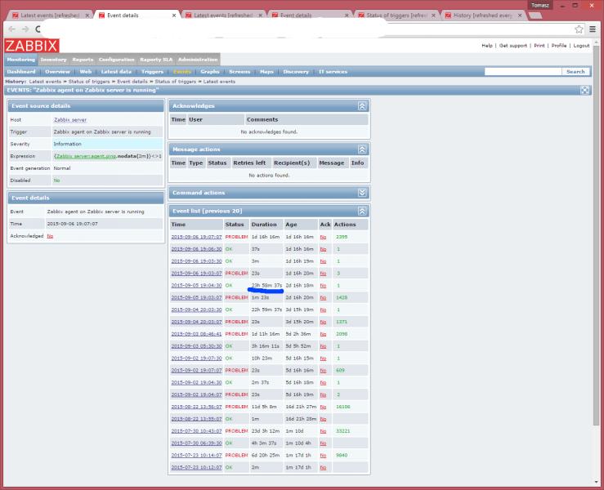Click the Status column header in event list

(x=235, y=225)
